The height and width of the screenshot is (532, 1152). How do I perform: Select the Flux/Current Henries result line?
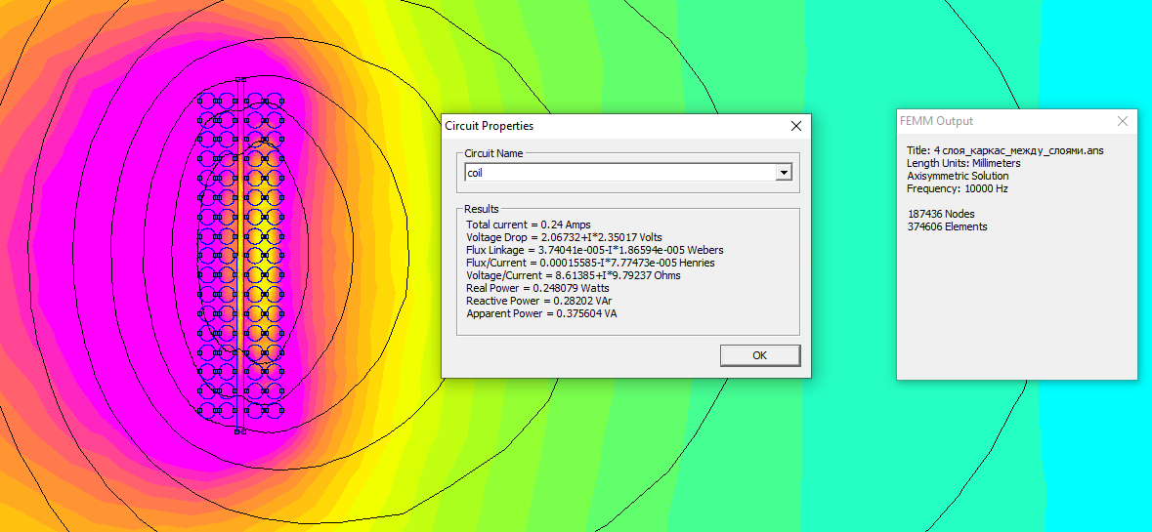click(x=591, y=262)
